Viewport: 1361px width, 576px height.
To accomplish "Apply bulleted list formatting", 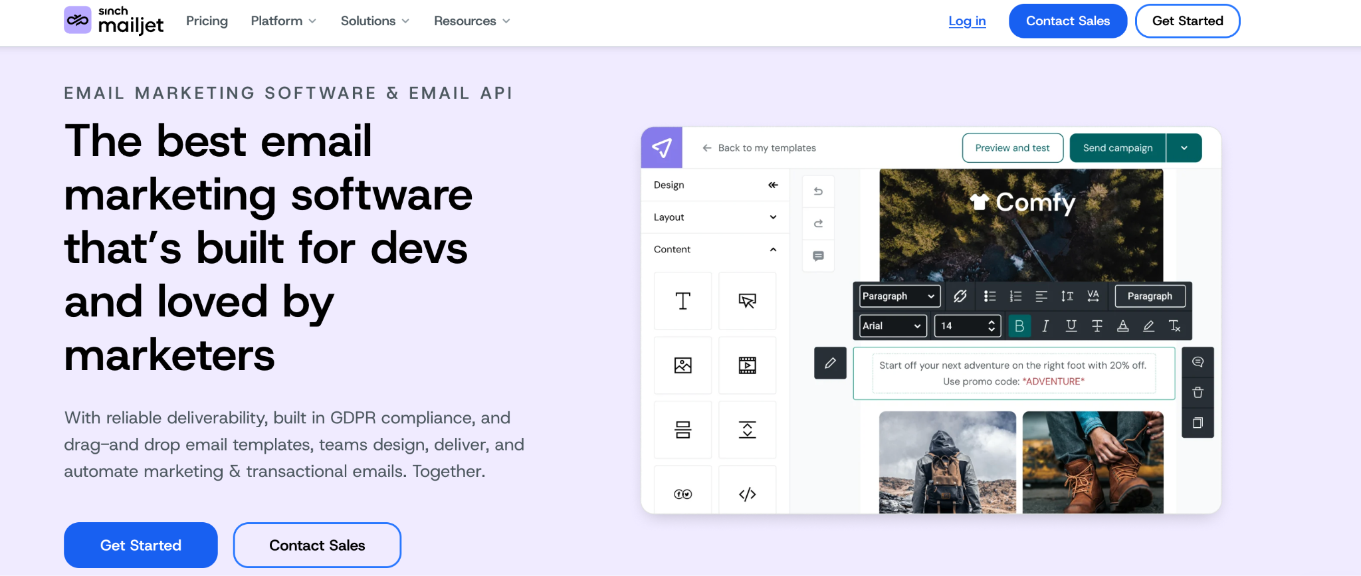I will pos(990,296).
